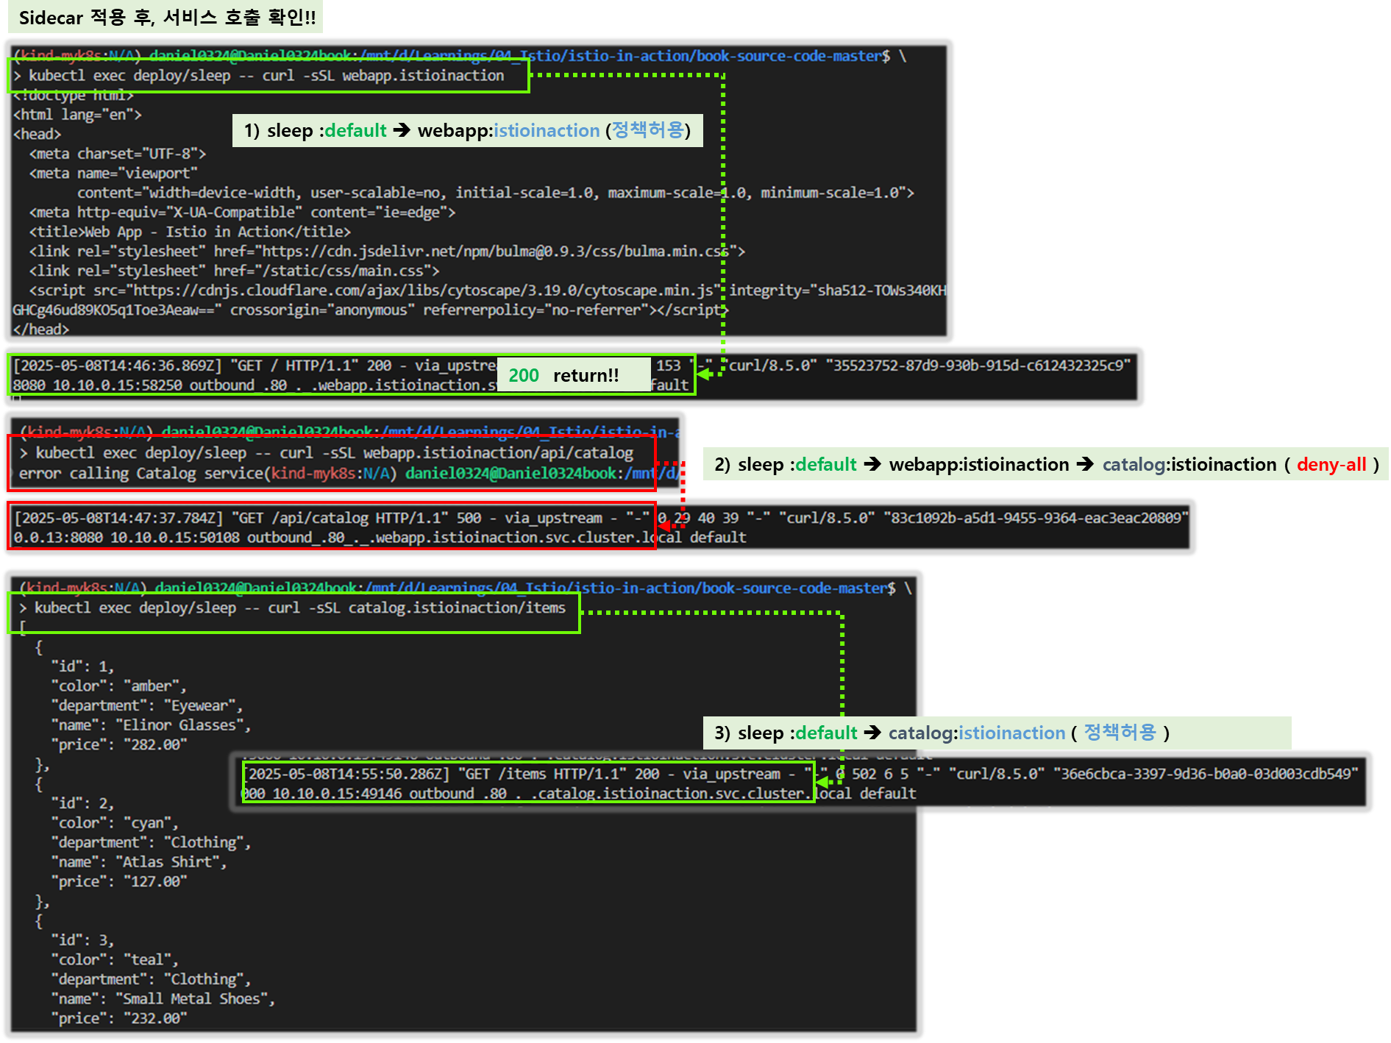The height and width of the screenshot is (1043, 1391).
Task: Click the bulma.min.css stylesheet link line
Action: (387, 252)
